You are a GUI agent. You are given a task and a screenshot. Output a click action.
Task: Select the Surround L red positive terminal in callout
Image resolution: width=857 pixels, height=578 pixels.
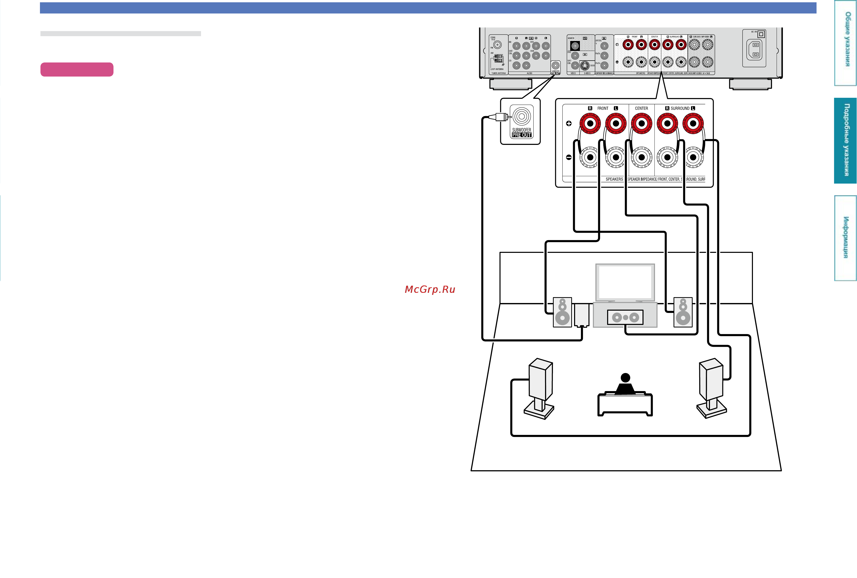tap(693, 123)
